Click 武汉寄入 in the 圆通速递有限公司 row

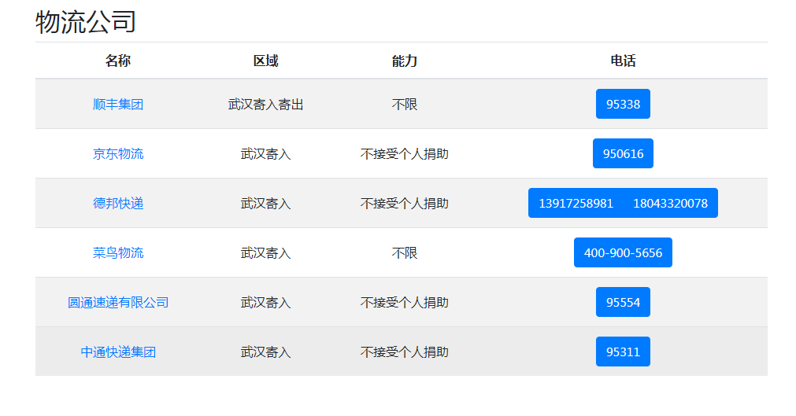[265, 302]
